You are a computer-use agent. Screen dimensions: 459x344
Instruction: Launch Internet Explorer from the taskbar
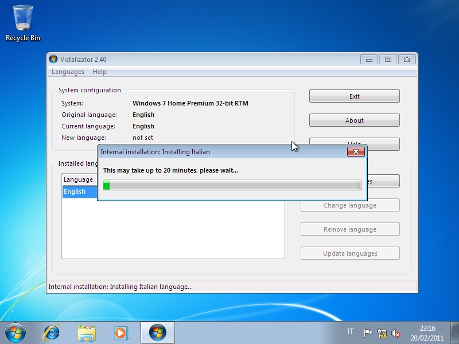click(x=52, y=333)
